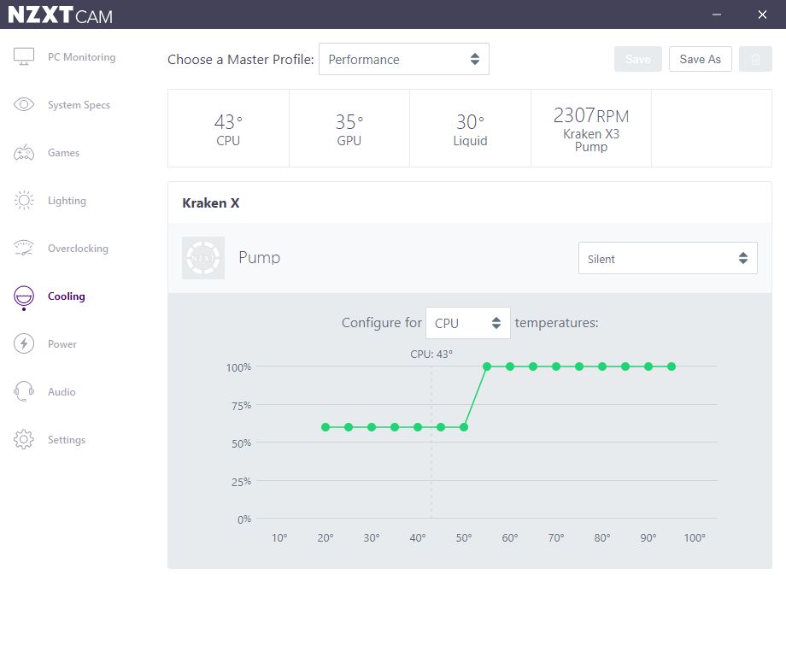Switch to the Lighting page
Viewport: 786px width, 645px height.
(67, 201)
